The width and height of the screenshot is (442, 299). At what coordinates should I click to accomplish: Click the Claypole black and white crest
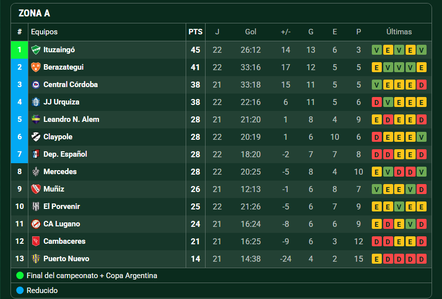pos(36,137)
